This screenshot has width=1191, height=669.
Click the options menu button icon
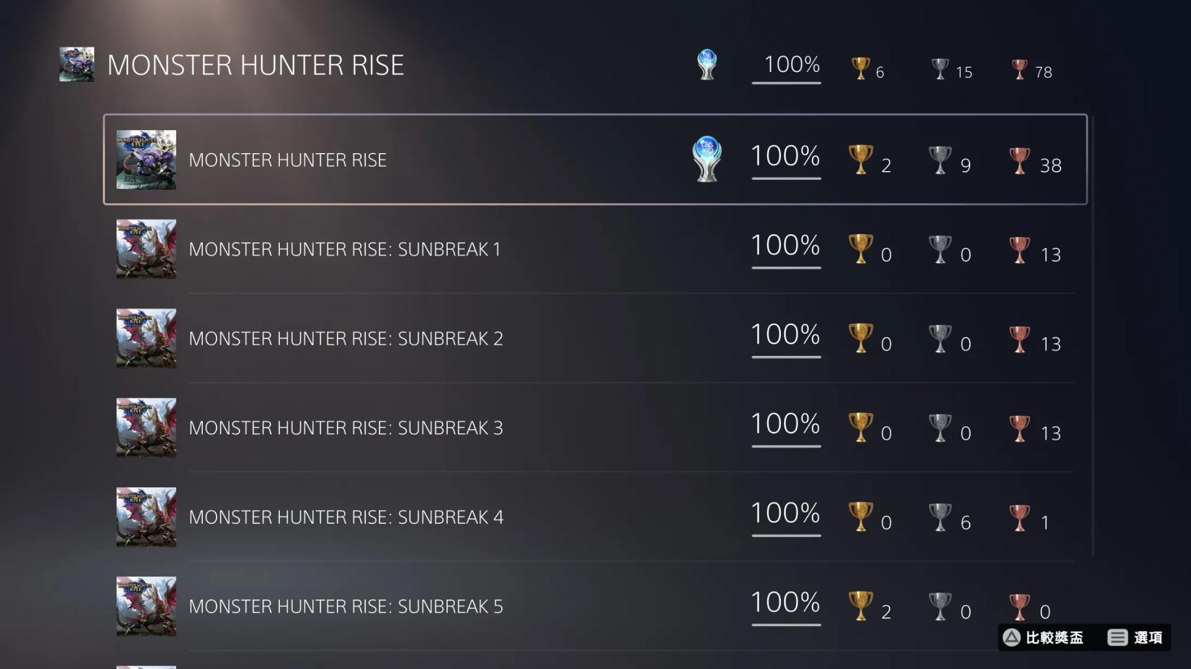pyautogui.click(x=1117, y=637)
